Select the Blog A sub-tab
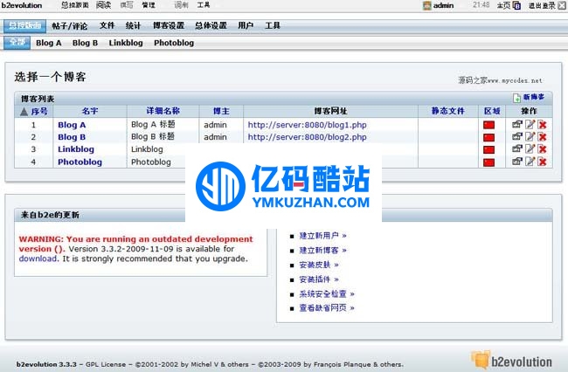Screen dimensions: 568x372 (x=49, y=43)
